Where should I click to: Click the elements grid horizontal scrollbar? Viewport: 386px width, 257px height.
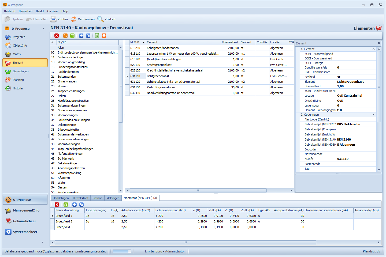pyautogui.click(x=198, y=191)
